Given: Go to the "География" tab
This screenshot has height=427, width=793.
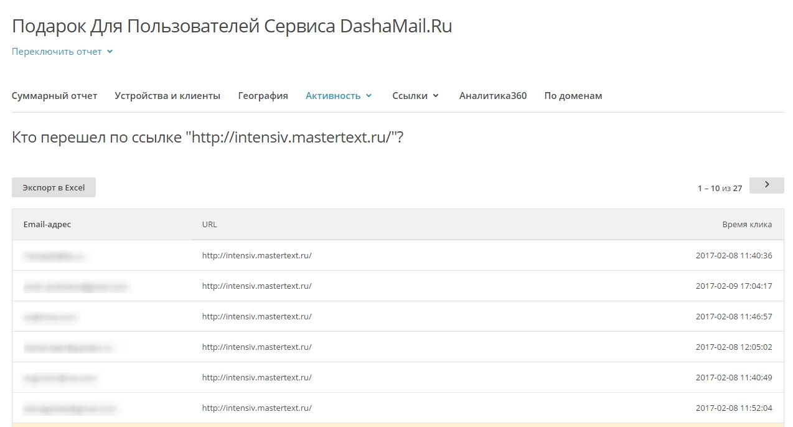Looking at the screenshot, I should point(263,96).
